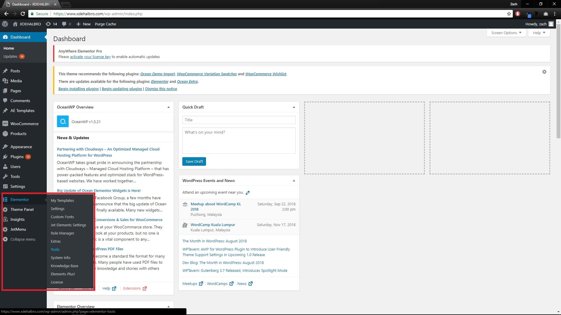Click the Tools wrench icon
561x315 pixels.
tap(5, 176)
